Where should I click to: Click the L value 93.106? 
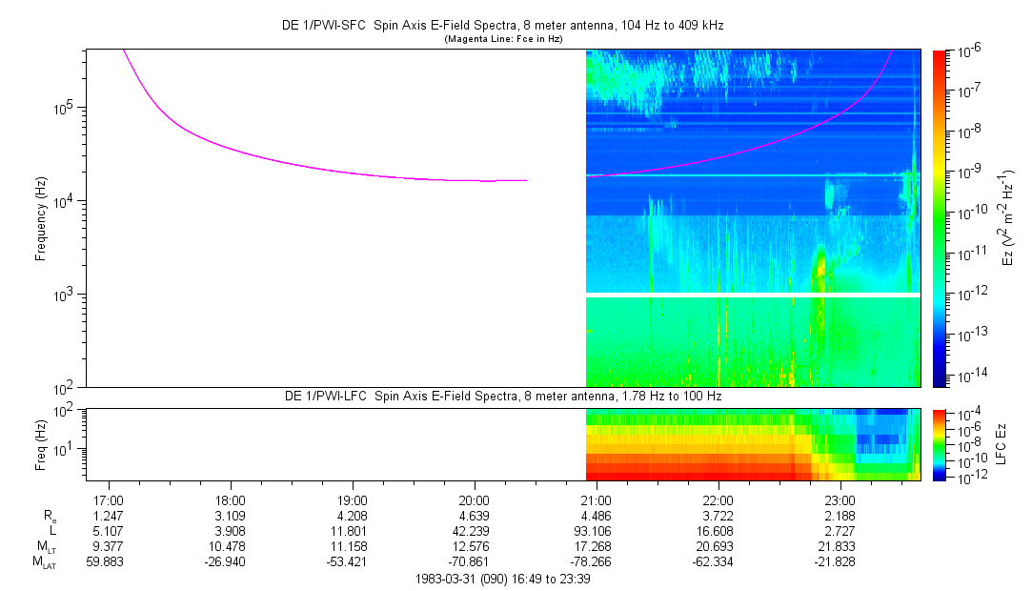point(596,530)
